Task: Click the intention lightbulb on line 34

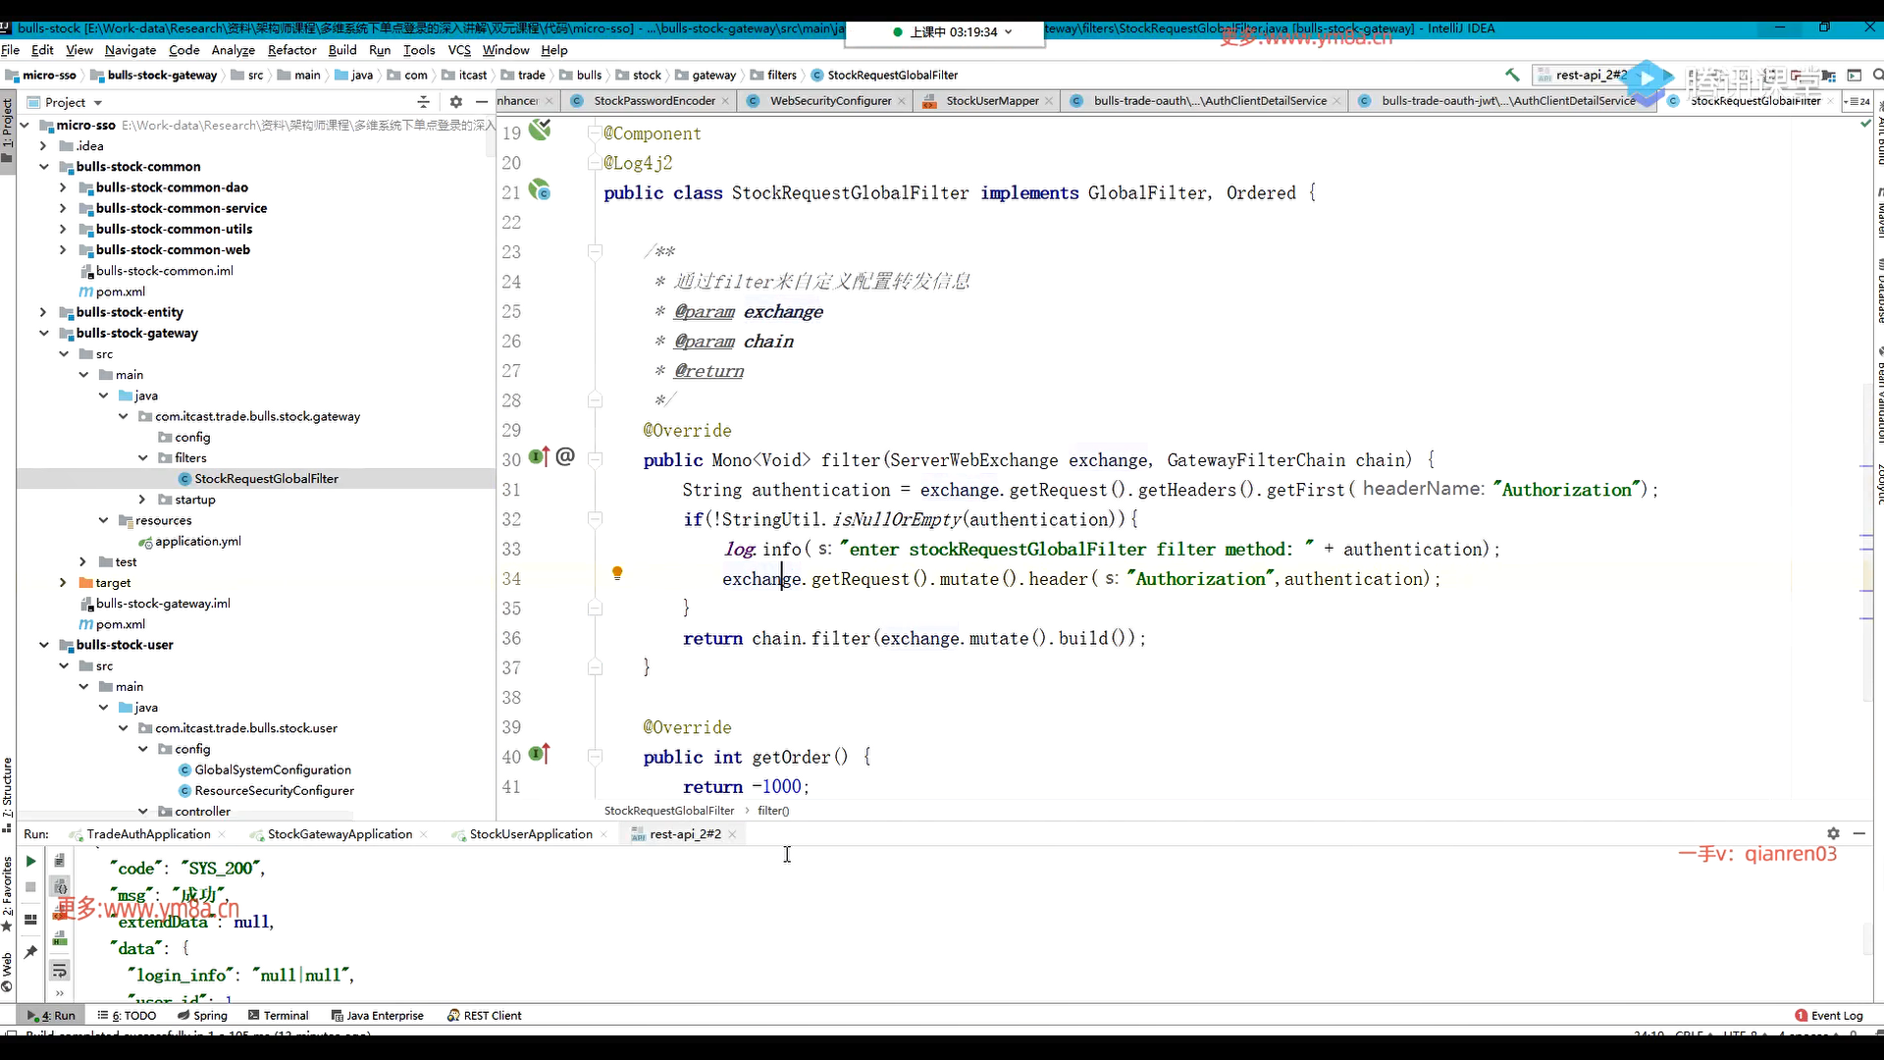Action: click(617, 573)
